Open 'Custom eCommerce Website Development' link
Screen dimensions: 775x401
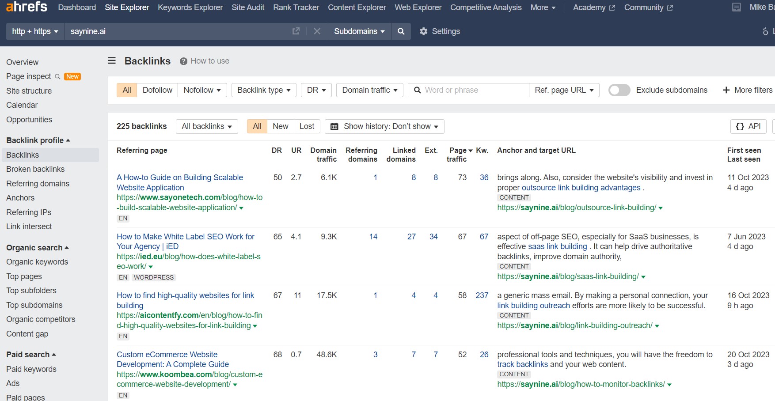pos(173,359)
